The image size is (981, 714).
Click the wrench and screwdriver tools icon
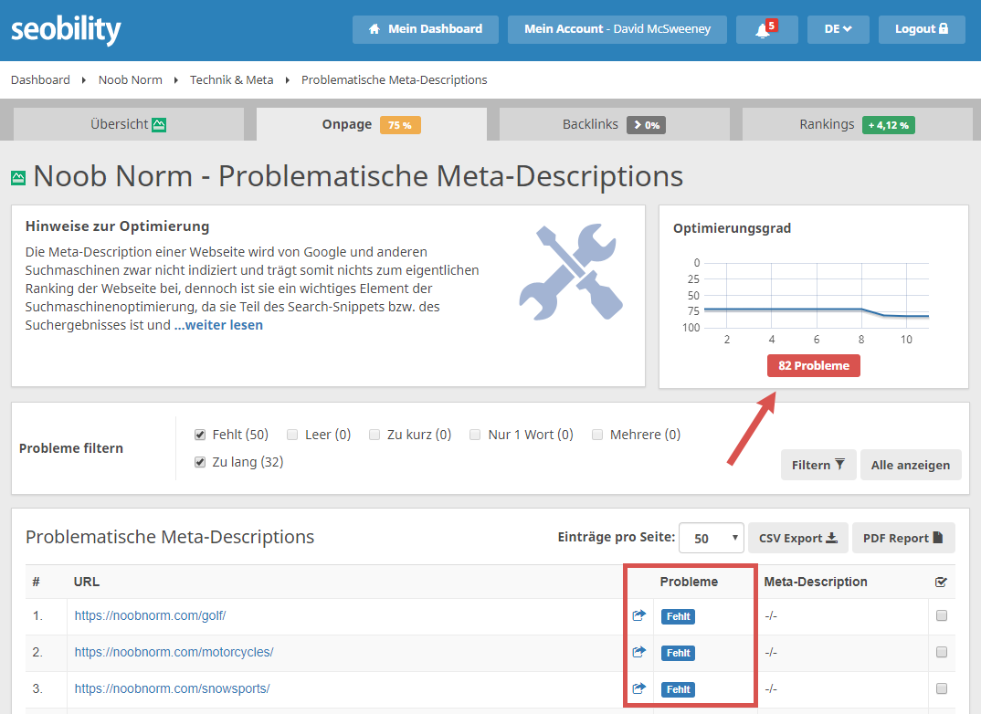(571, 272)
